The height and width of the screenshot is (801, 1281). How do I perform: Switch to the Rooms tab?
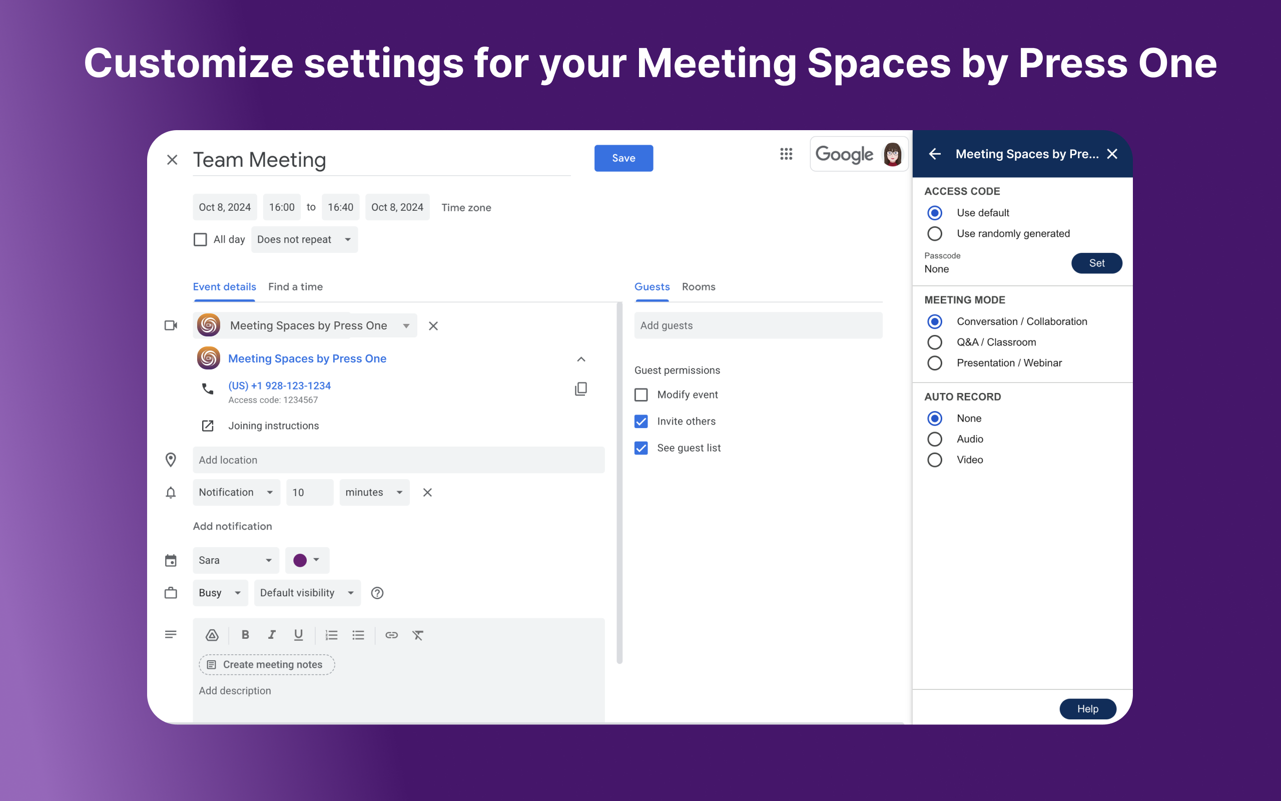pyautogui.click(x=698, y=286)
